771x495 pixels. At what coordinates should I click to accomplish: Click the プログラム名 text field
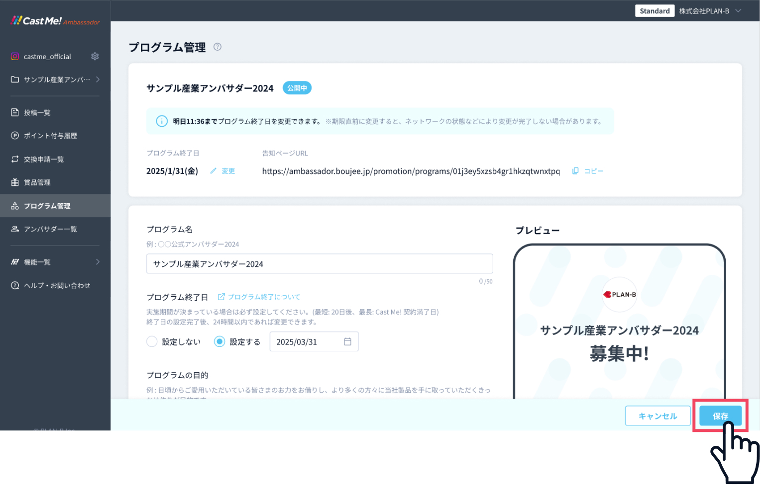319,264
